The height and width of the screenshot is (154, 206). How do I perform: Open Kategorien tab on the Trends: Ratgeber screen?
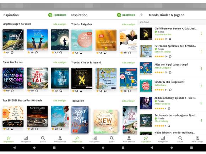pos(94,139)
